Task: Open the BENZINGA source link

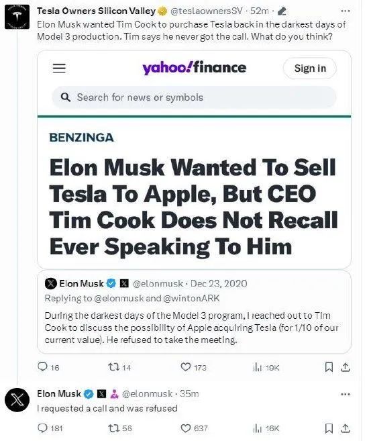Action: click(81, 138)
